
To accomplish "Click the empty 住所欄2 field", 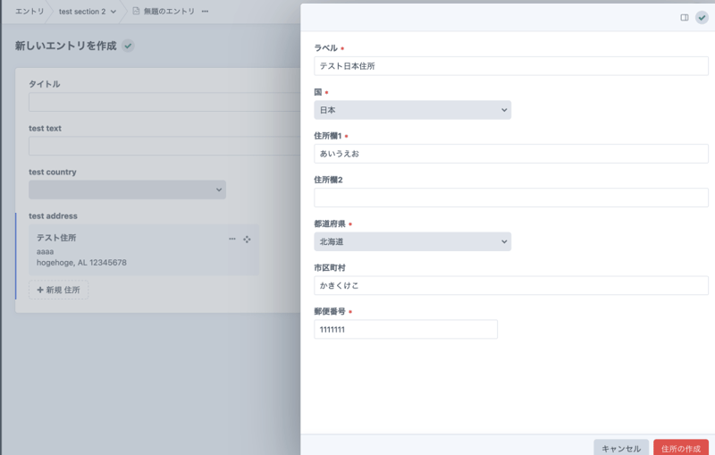I will coord(510,198).
